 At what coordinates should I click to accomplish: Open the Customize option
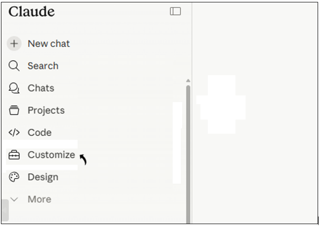click(x=51, y=155)
